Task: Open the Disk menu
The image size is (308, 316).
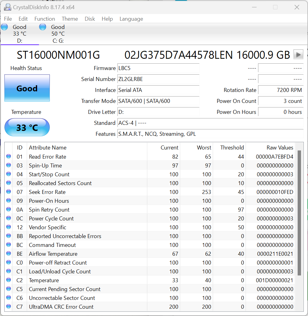Action: click(90, 19)
